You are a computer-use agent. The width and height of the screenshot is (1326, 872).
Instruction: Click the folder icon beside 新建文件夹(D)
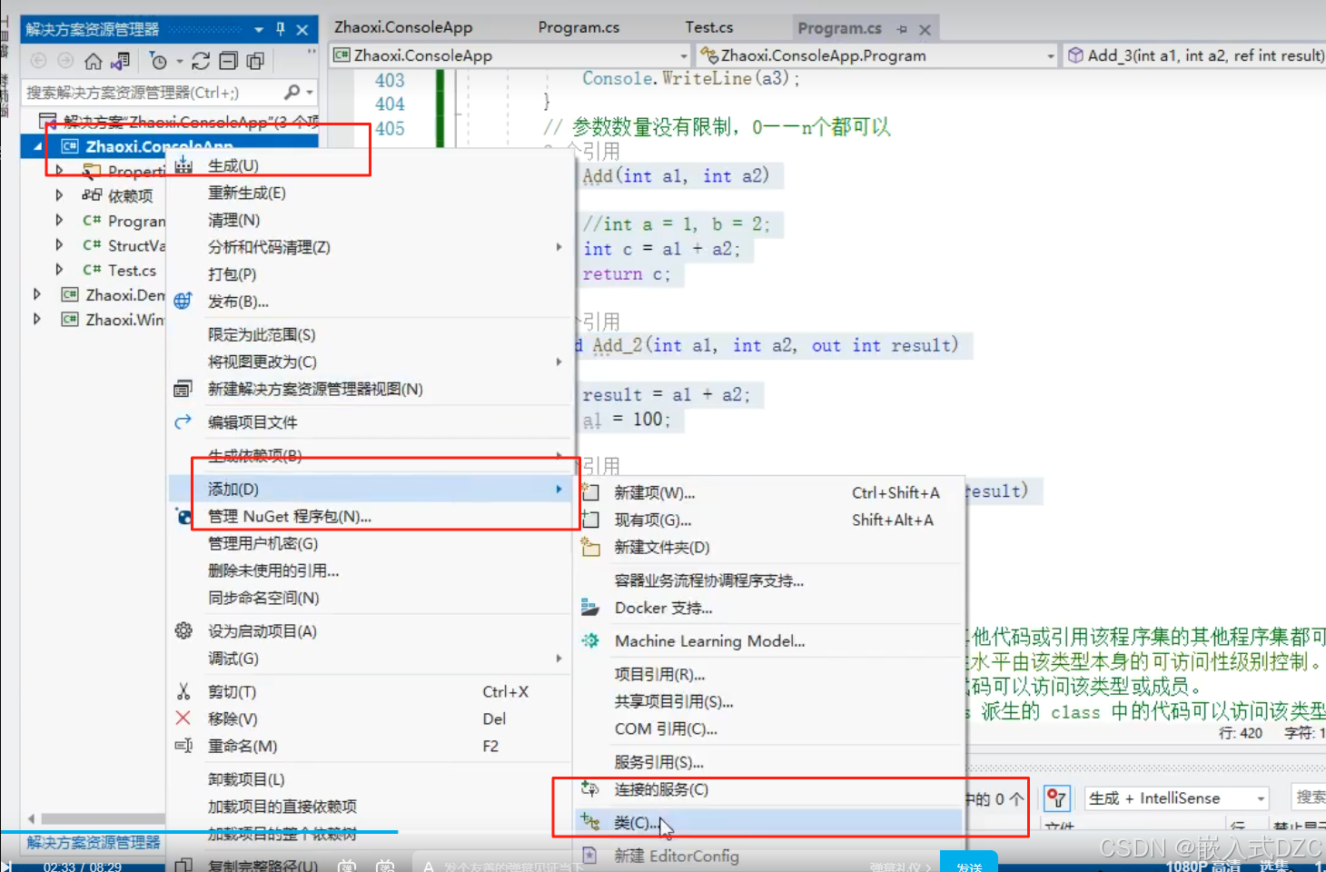click(590, 547)
